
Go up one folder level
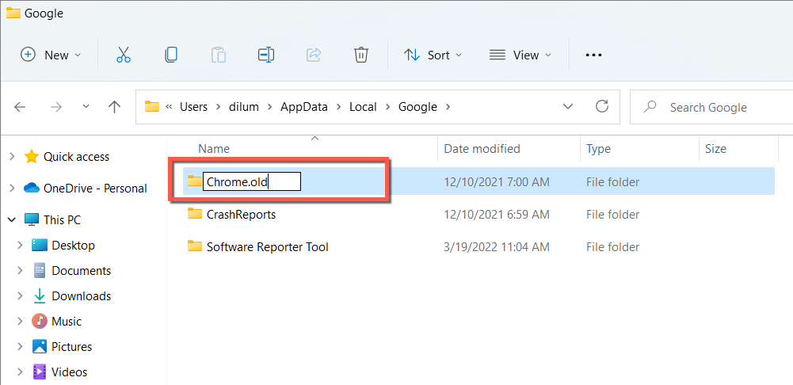pos(114,107)
